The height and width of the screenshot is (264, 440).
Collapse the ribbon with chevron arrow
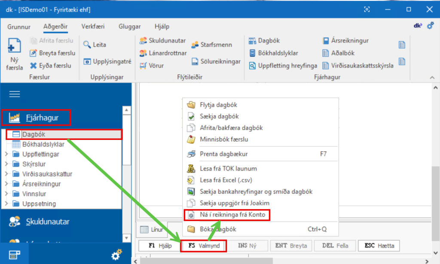[432, 77]
